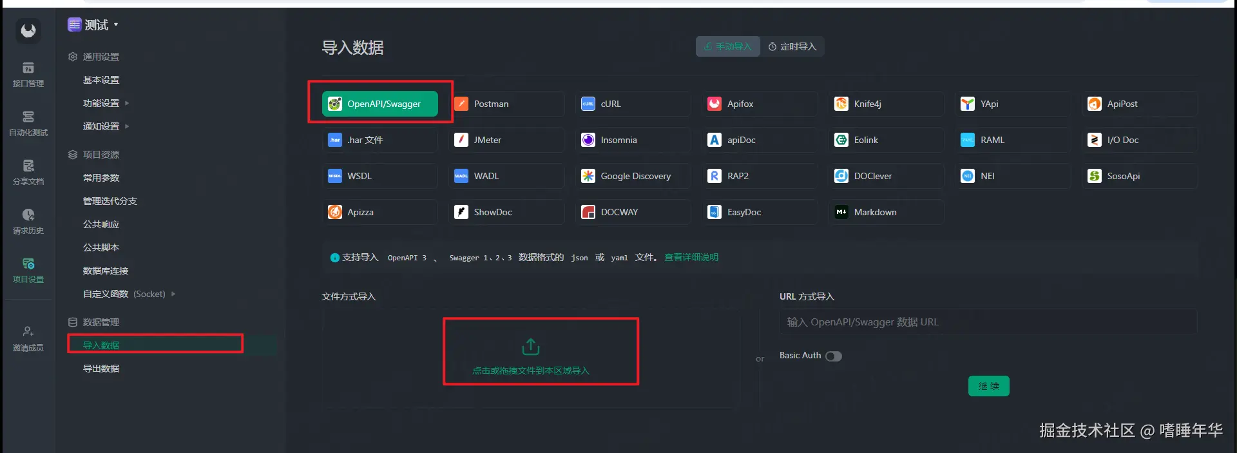Select the WSDL import format
Viewport: 1237px width, 453px height.
point(380,176)
